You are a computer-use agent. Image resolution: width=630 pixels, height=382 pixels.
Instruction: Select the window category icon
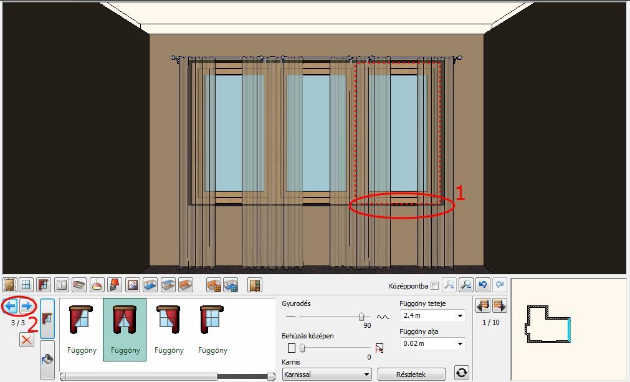[26, 285]
